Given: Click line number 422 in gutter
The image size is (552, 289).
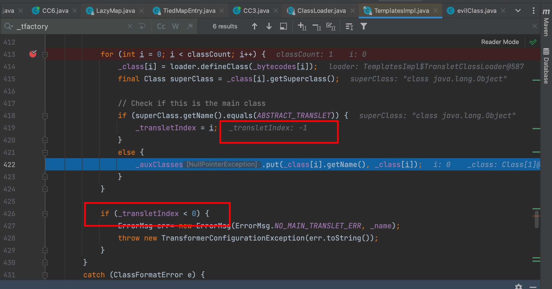Looking at the screenshot, I should pos(9,165).
